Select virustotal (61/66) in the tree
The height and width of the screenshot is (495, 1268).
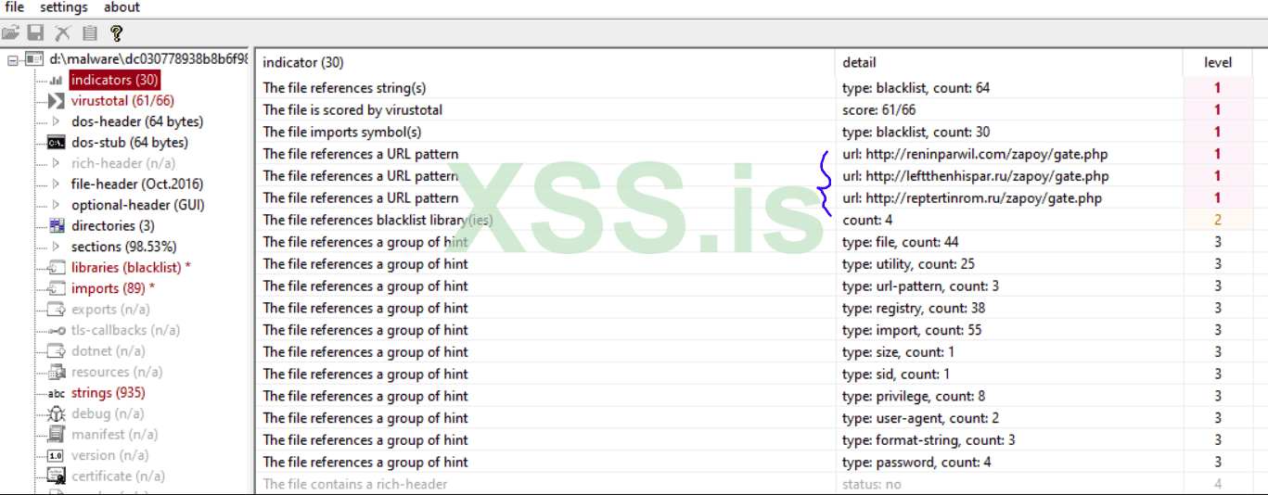122,101
